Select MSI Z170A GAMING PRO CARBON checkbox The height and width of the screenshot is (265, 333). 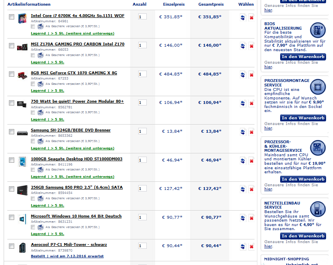[11, 45]
